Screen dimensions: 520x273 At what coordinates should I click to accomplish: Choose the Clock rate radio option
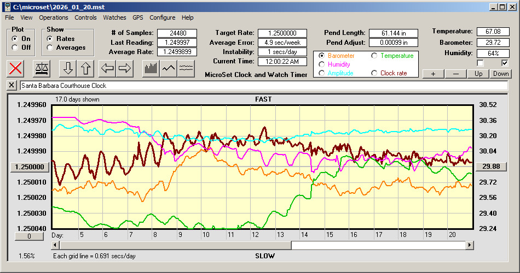[x=375, y=73]
